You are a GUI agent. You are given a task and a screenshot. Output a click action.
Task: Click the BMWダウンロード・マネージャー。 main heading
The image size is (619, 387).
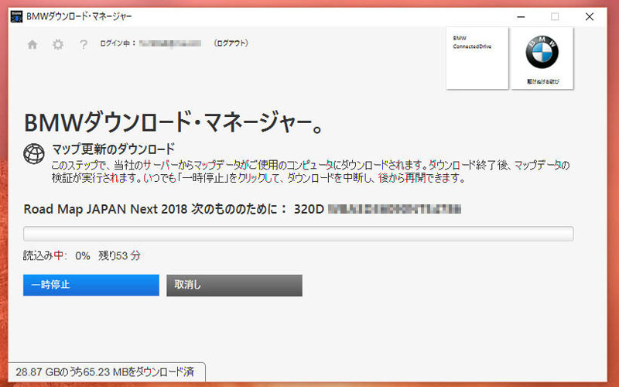pos(174,122)
